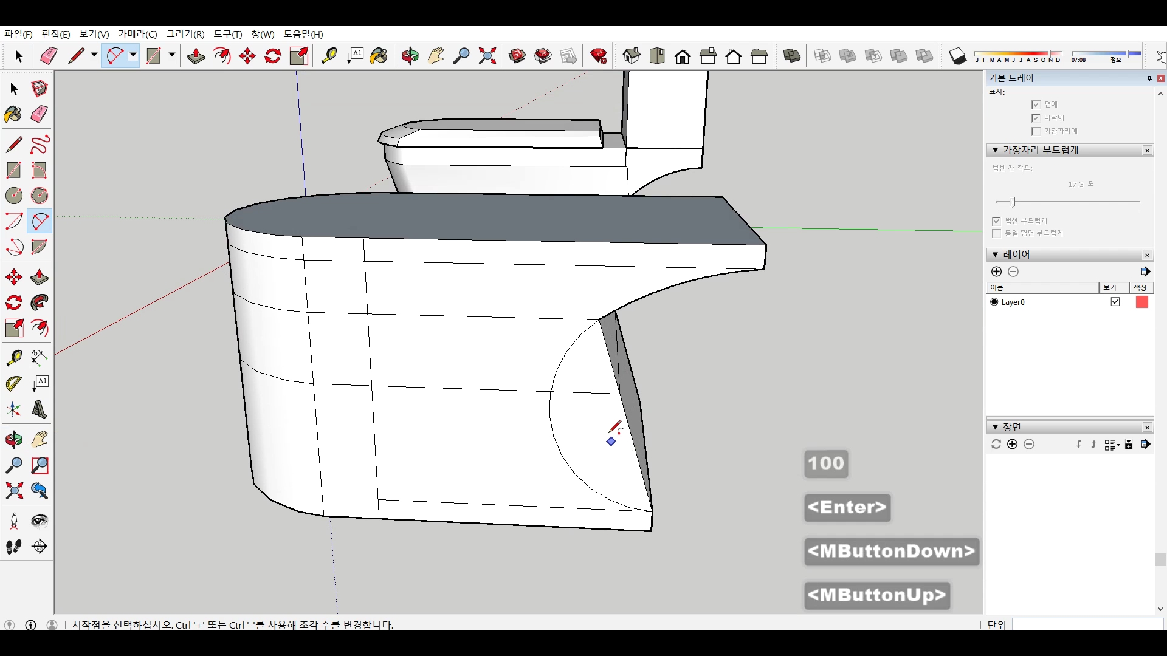Switch to Iso house view icon
Screen dimensions: 1167x656
coord(632,56)
